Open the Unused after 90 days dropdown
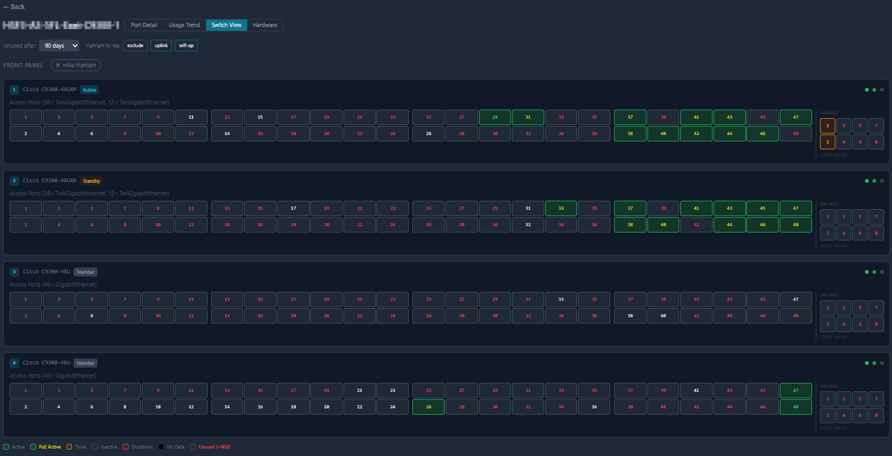The image size is (892, 456). (x=59, y=46)
